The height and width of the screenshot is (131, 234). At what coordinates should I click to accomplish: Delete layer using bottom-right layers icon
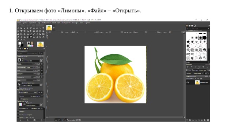[x=208, y=120]
